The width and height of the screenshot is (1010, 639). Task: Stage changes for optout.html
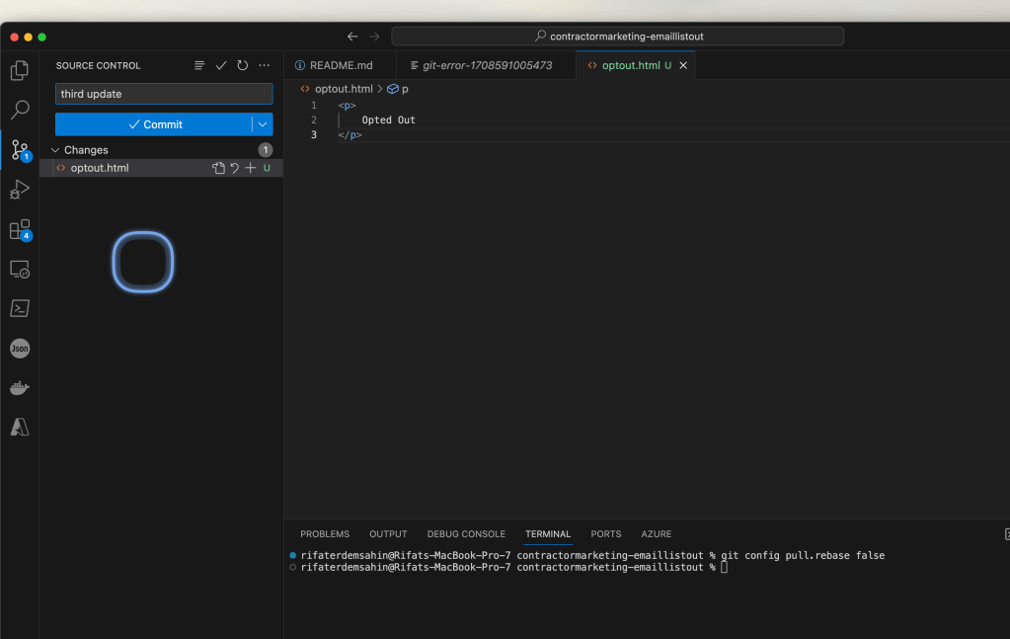click(251, 168)
